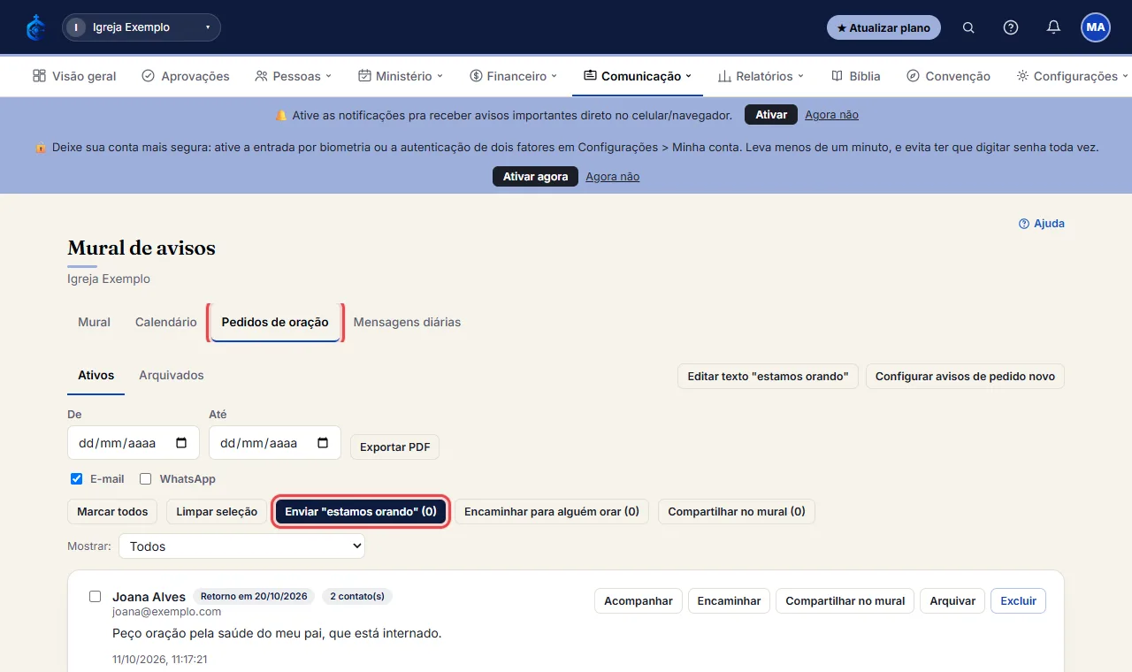1132x672 pixels.
Task: Click the calendar icon in Até date field
Action: point(323,443)
